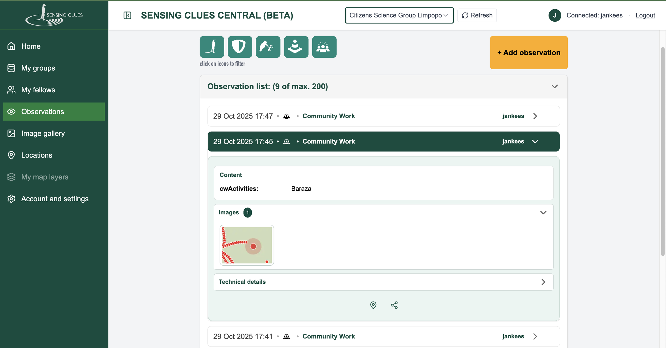666x348 pixels.
Task: Collapse the 17:45 Community Work observation
Action: click(x=535, y=142)
